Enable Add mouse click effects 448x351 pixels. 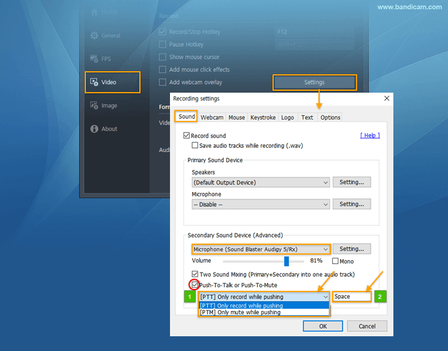(163, 69)
